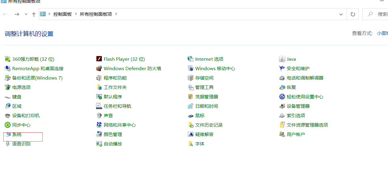Refresh the control panel view

(353, 14)
